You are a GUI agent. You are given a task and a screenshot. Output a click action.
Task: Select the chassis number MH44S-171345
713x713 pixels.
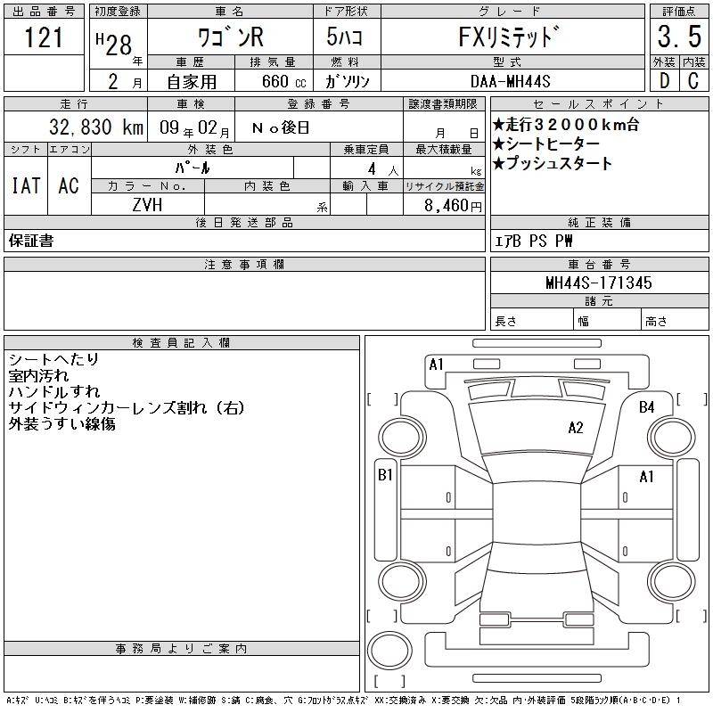pyautogui.click(x=599, y=283)
